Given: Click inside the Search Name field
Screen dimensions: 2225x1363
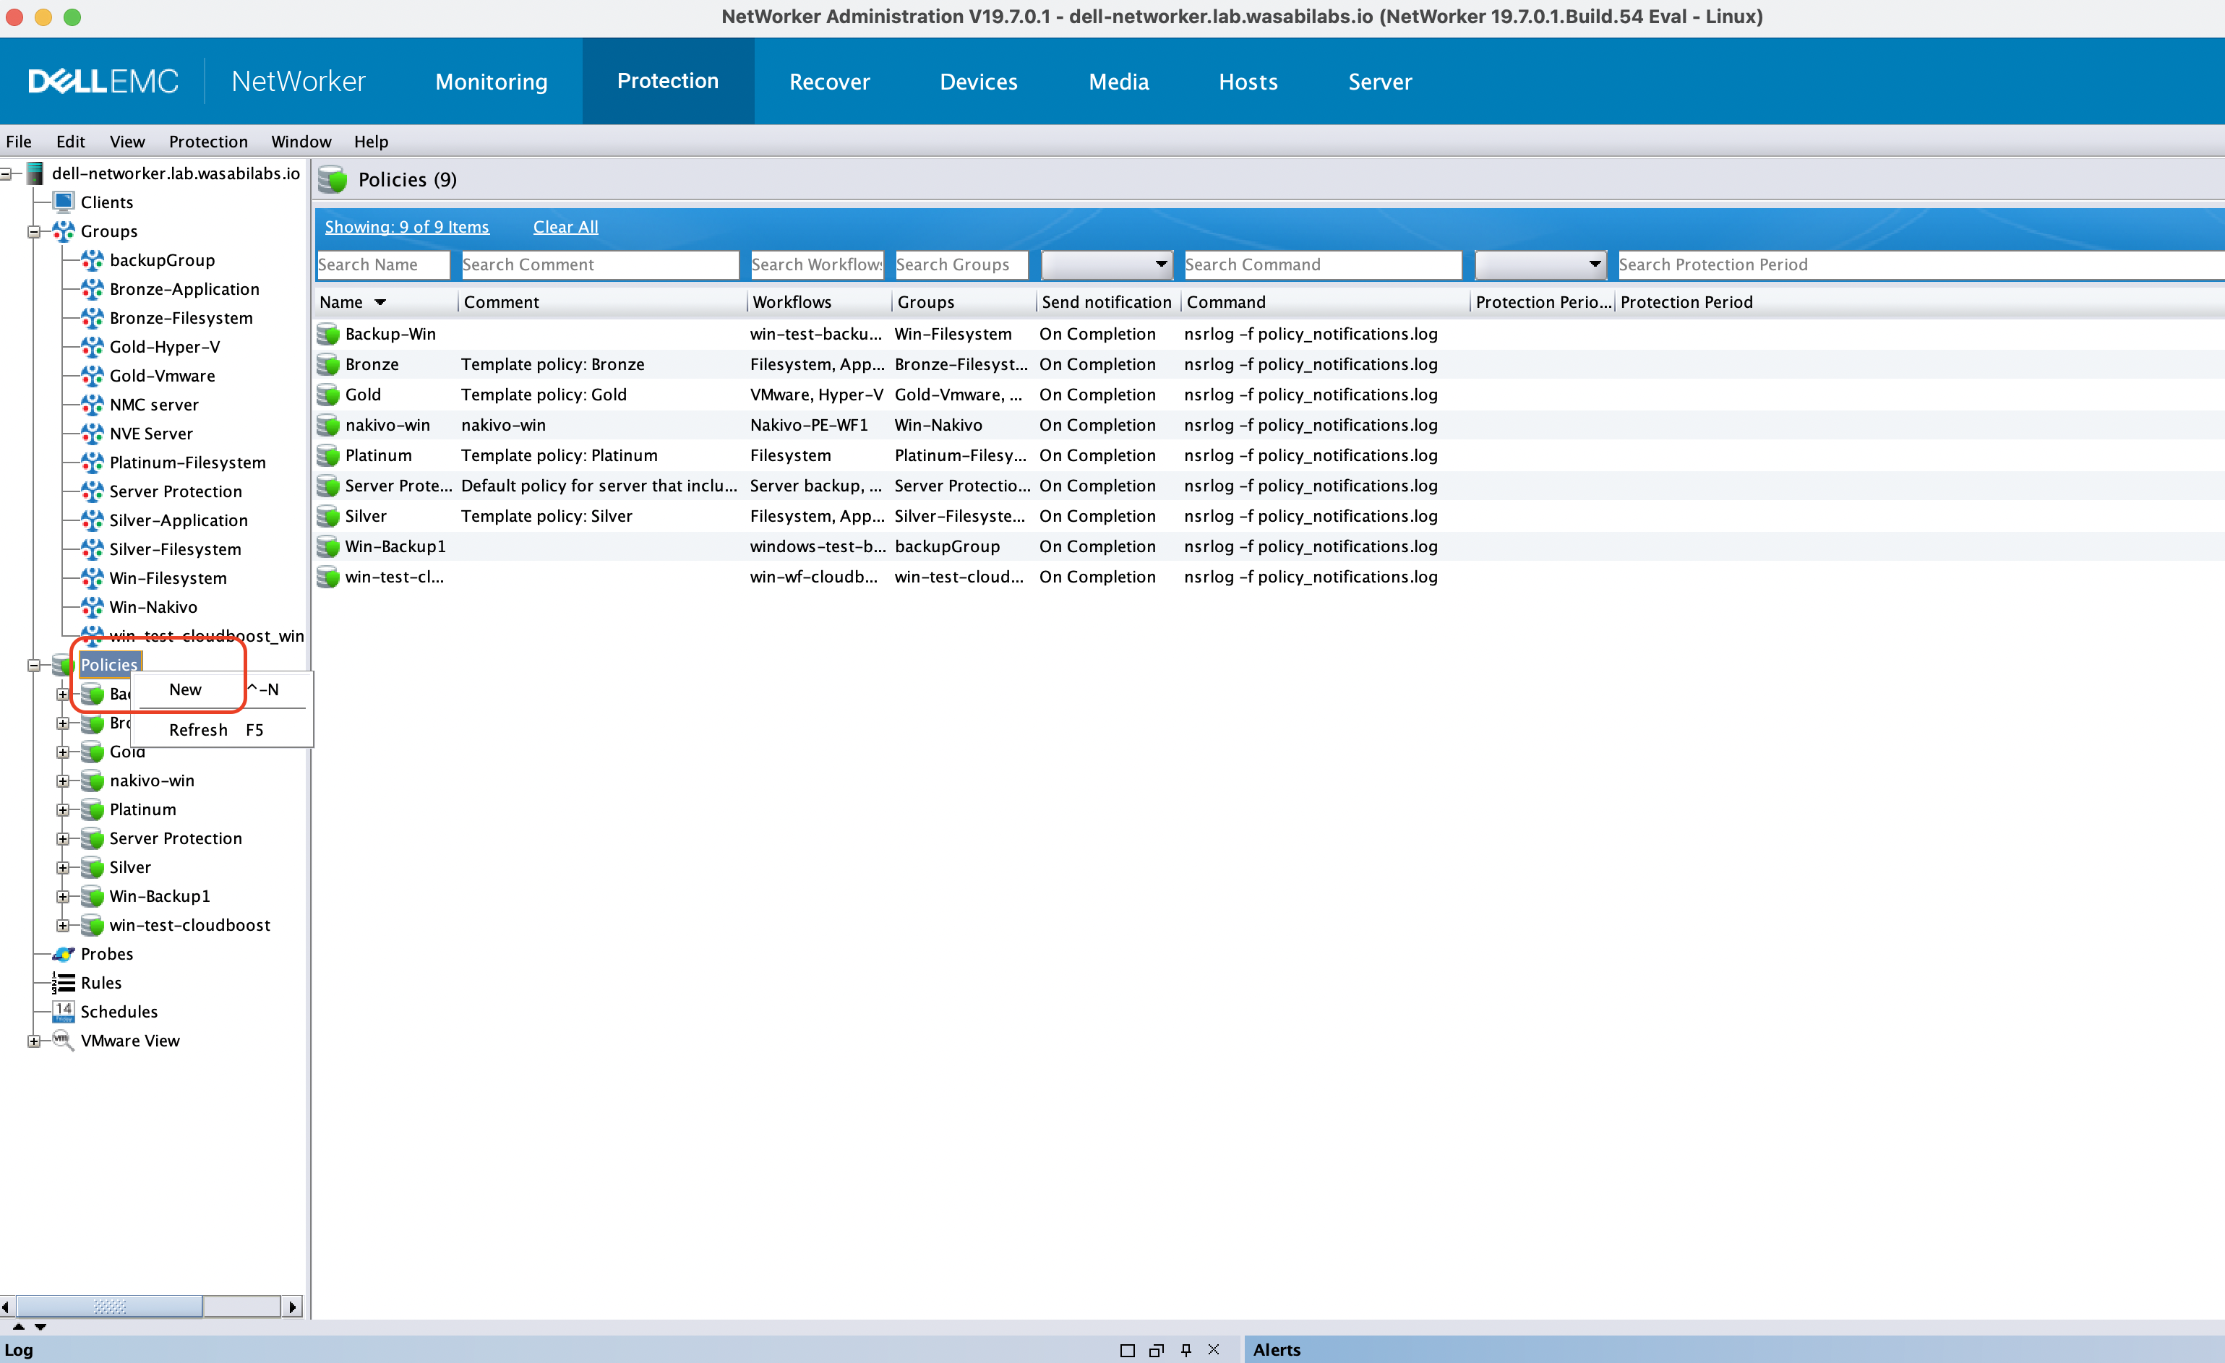Looking at the screenshot, I should [x=383, y=265].
